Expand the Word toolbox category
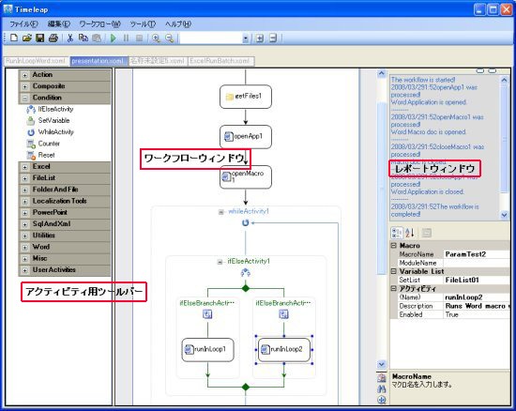516x411 pixels. pos(24,248)
